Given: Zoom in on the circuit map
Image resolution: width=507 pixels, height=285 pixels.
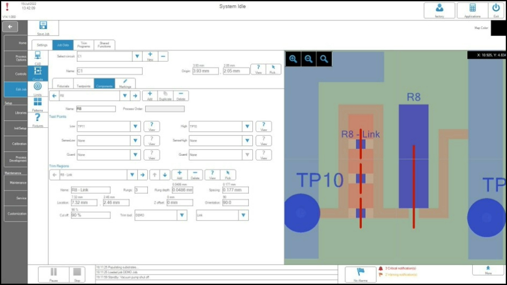Looking at the screenshot, I should point(293,59).
